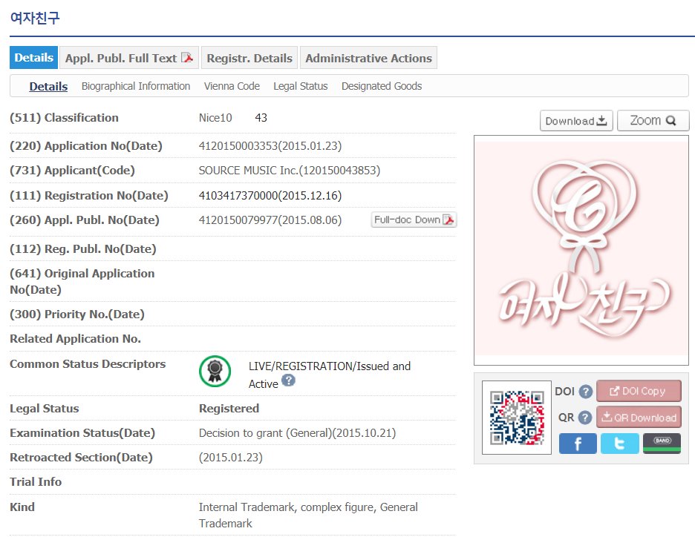The width and height of the screenshot is (695, 537).
Task: Share on Twitter icon
Action: [620, 443]
